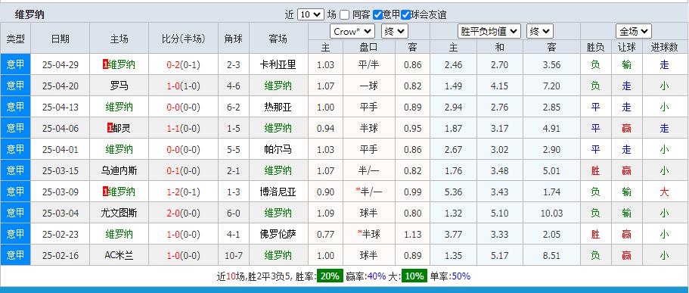This screenshot has width=689, height=293.
Task: Open away team 佛罗伦萨 link
Action: (278, 234)
